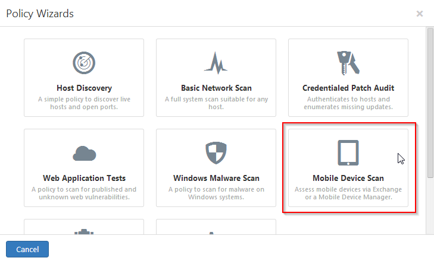Screen dimensions: 434x261
Task: Click partially visible icon below Windows Malware Scan
Action: tap(211, 233)
